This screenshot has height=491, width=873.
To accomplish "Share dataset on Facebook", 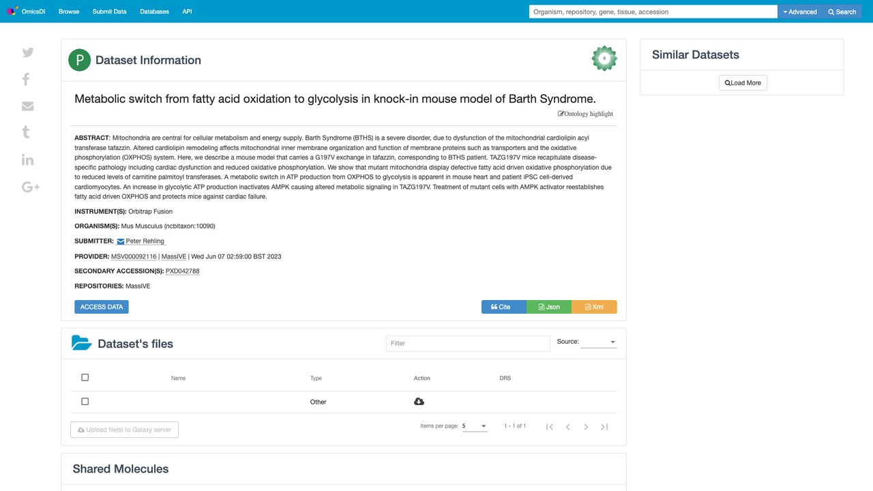I will click(x=26, y=79).
